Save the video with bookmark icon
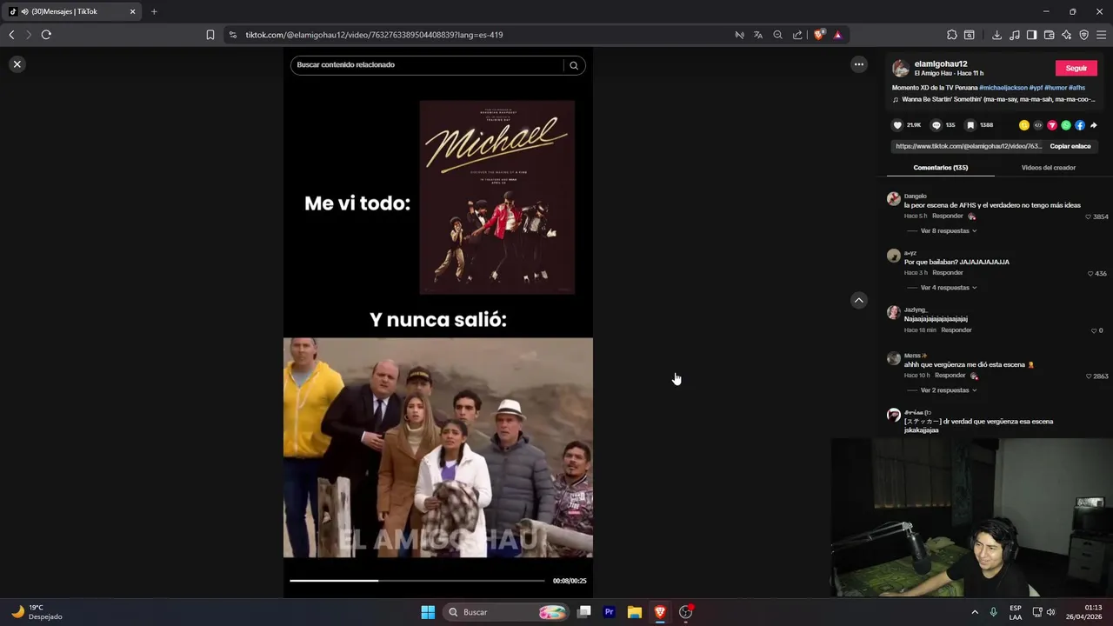The image size is (1113, 626). [x=970, y=125]
